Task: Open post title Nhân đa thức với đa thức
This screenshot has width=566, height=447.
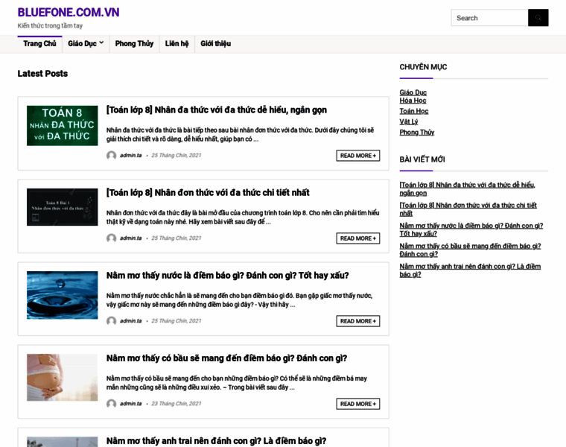Action: (217, 110)
